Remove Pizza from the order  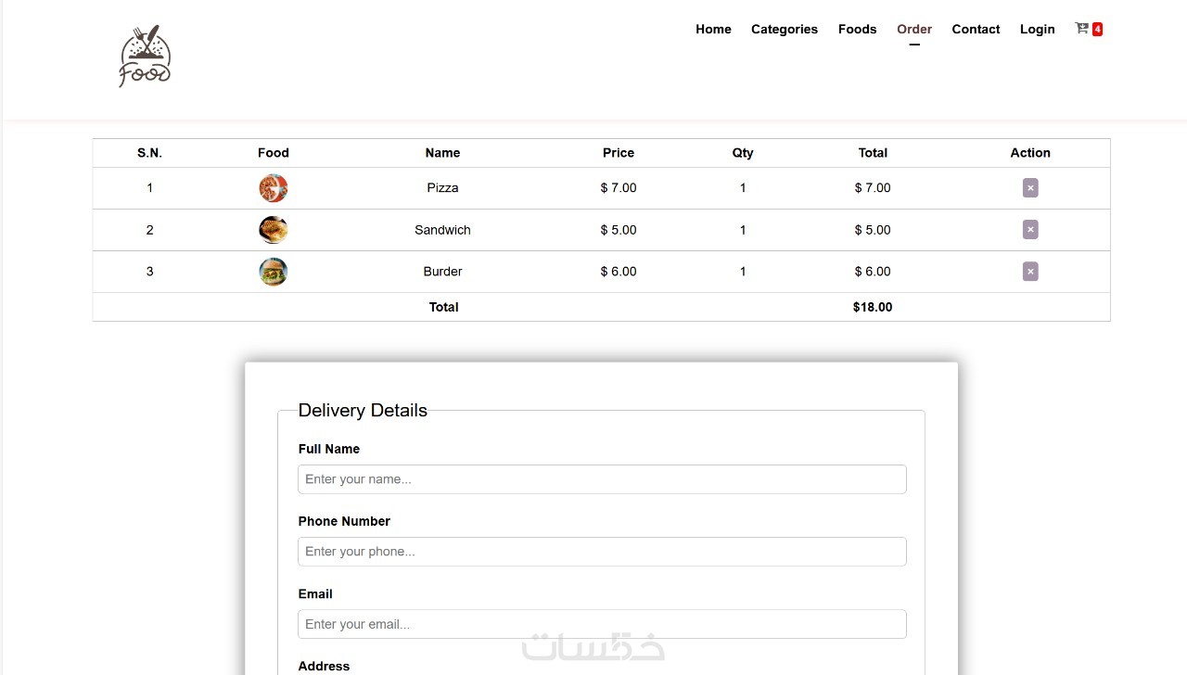click(1030, 188)
